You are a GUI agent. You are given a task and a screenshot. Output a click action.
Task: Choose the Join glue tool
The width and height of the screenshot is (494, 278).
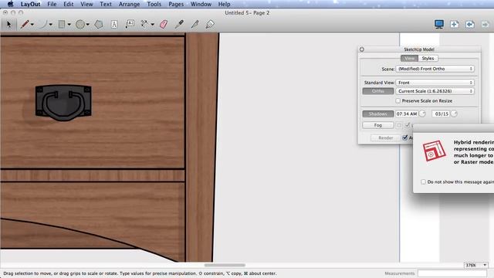210,24
